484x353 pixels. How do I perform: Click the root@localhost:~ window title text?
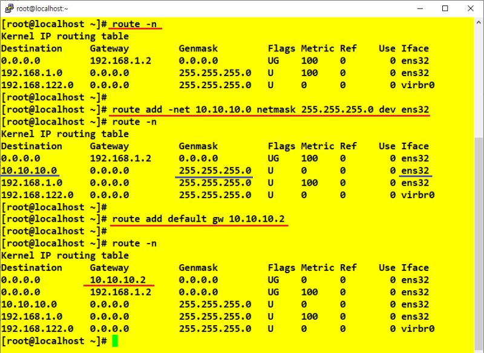pos(42,8)
